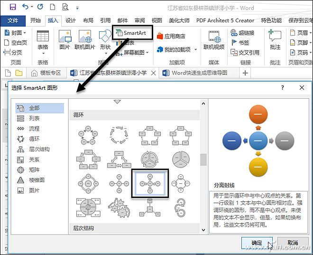The height and width of the screenshot is (255, 313).
Task: Select 关系 (Relationship) category
Action: pos(39,160)
